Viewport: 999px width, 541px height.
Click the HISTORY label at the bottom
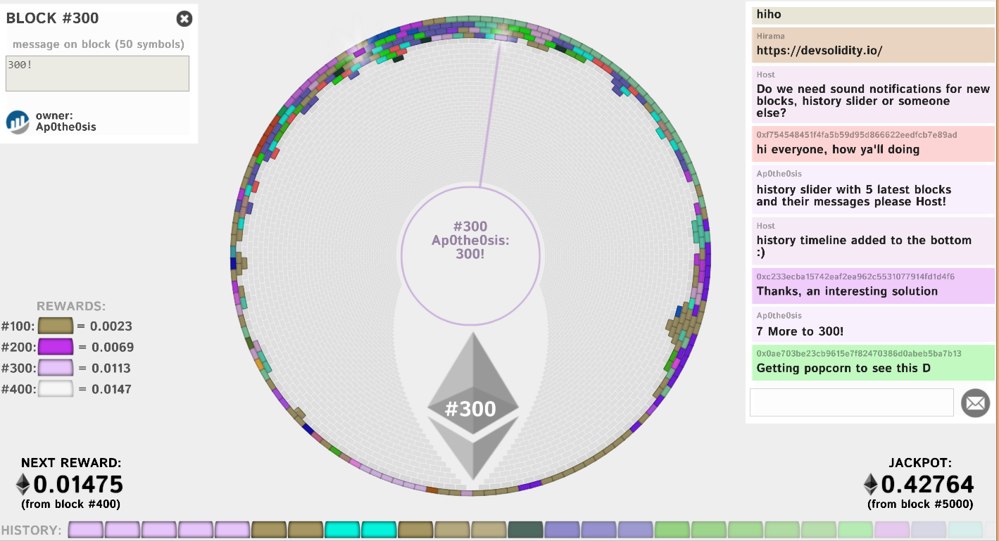31,530
